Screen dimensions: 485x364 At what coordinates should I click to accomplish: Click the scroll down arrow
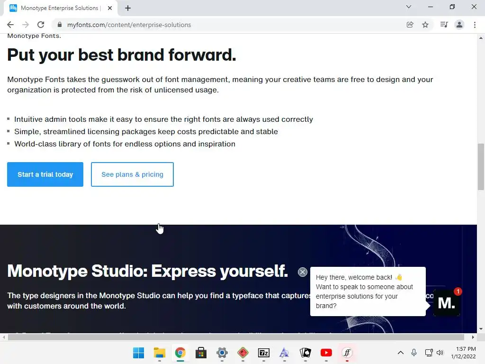point(481,329)
